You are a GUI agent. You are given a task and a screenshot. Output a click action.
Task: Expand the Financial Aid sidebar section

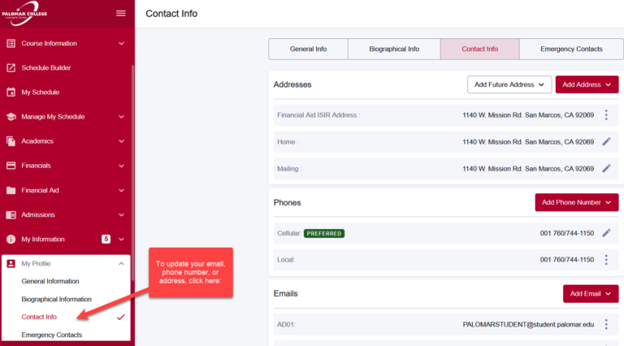point(121,191)
